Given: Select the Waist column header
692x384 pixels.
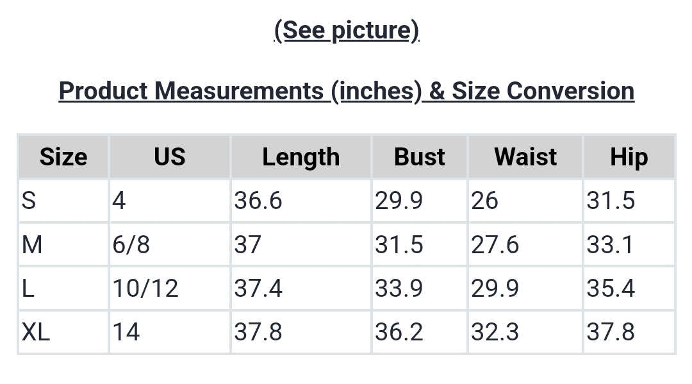Looking at the screenshot, I should 525,157.
